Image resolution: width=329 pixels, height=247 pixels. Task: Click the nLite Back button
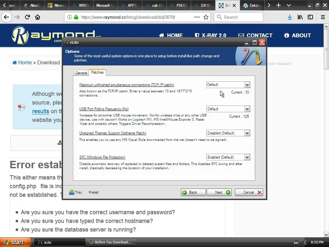tap(193, 192)
